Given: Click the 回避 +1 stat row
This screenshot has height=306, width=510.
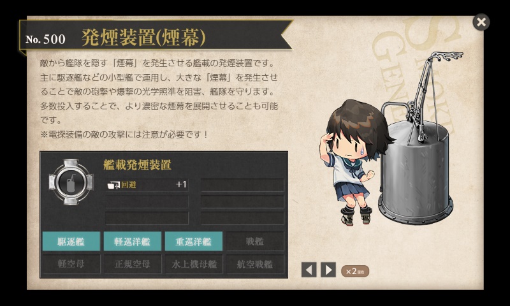Looking at the screenshot, I should click(147, 185).
